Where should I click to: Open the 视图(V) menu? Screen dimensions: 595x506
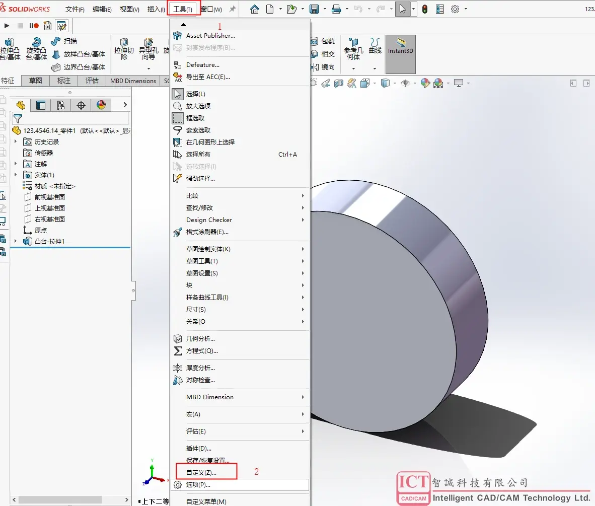[129, 9]
